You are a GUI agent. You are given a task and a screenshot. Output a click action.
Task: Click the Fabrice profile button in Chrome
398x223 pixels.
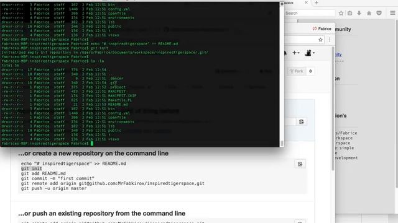[x=322, y=29]
